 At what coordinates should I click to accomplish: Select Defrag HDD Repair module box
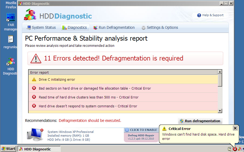click(x=141, y=137)
